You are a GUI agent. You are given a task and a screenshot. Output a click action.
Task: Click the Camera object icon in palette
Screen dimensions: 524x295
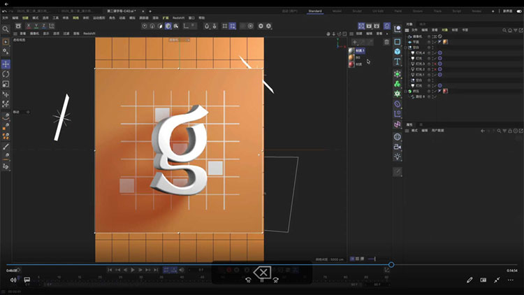(398, 147)
